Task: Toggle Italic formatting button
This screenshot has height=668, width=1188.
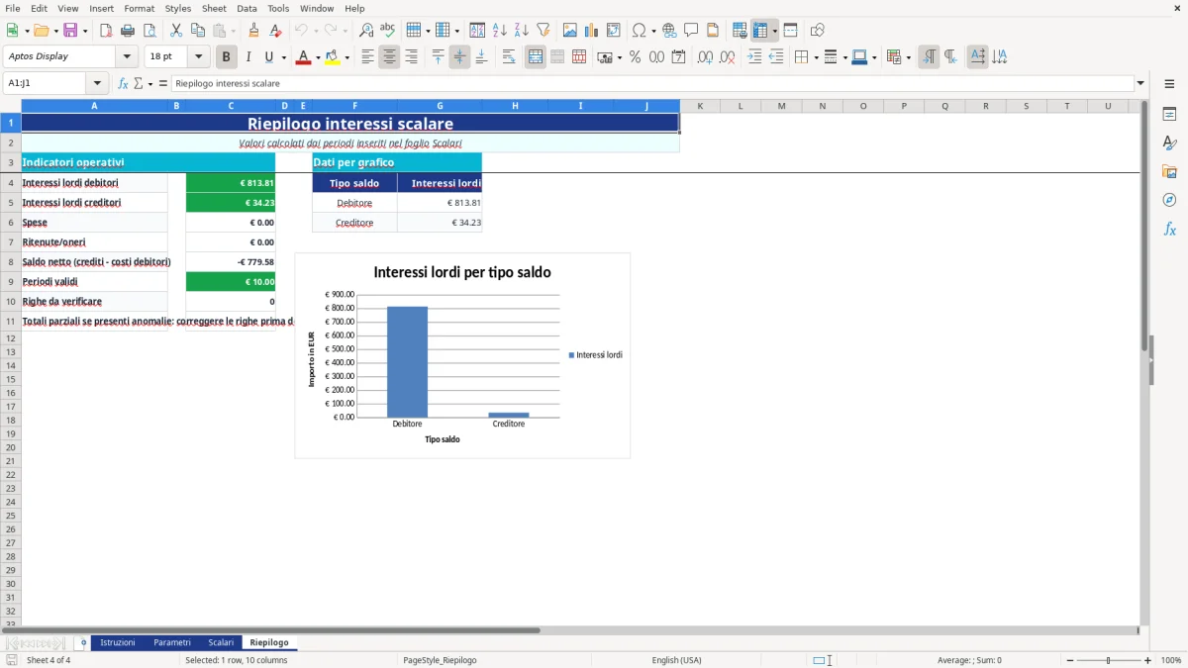Action: [x=248, y=57]
